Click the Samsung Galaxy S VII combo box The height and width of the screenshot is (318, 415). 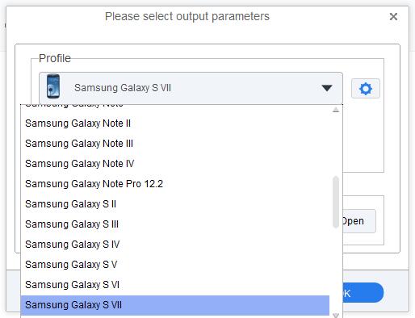pyautogui.click(x=191, y=88)
